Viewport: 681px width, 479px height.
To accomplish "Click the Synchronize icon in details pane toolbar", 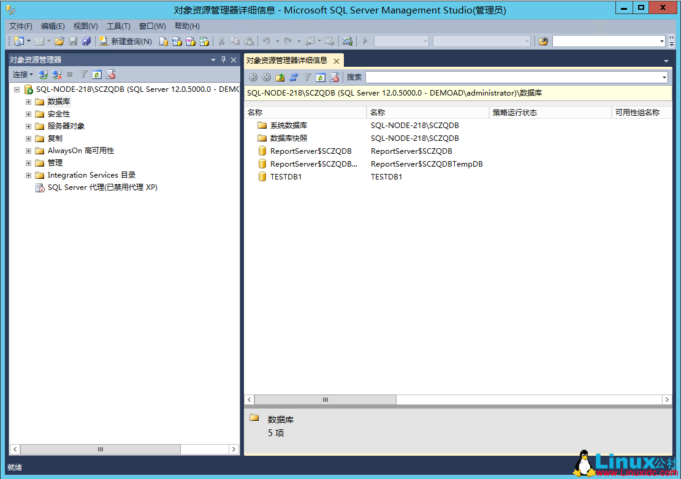I will (294, 77).
